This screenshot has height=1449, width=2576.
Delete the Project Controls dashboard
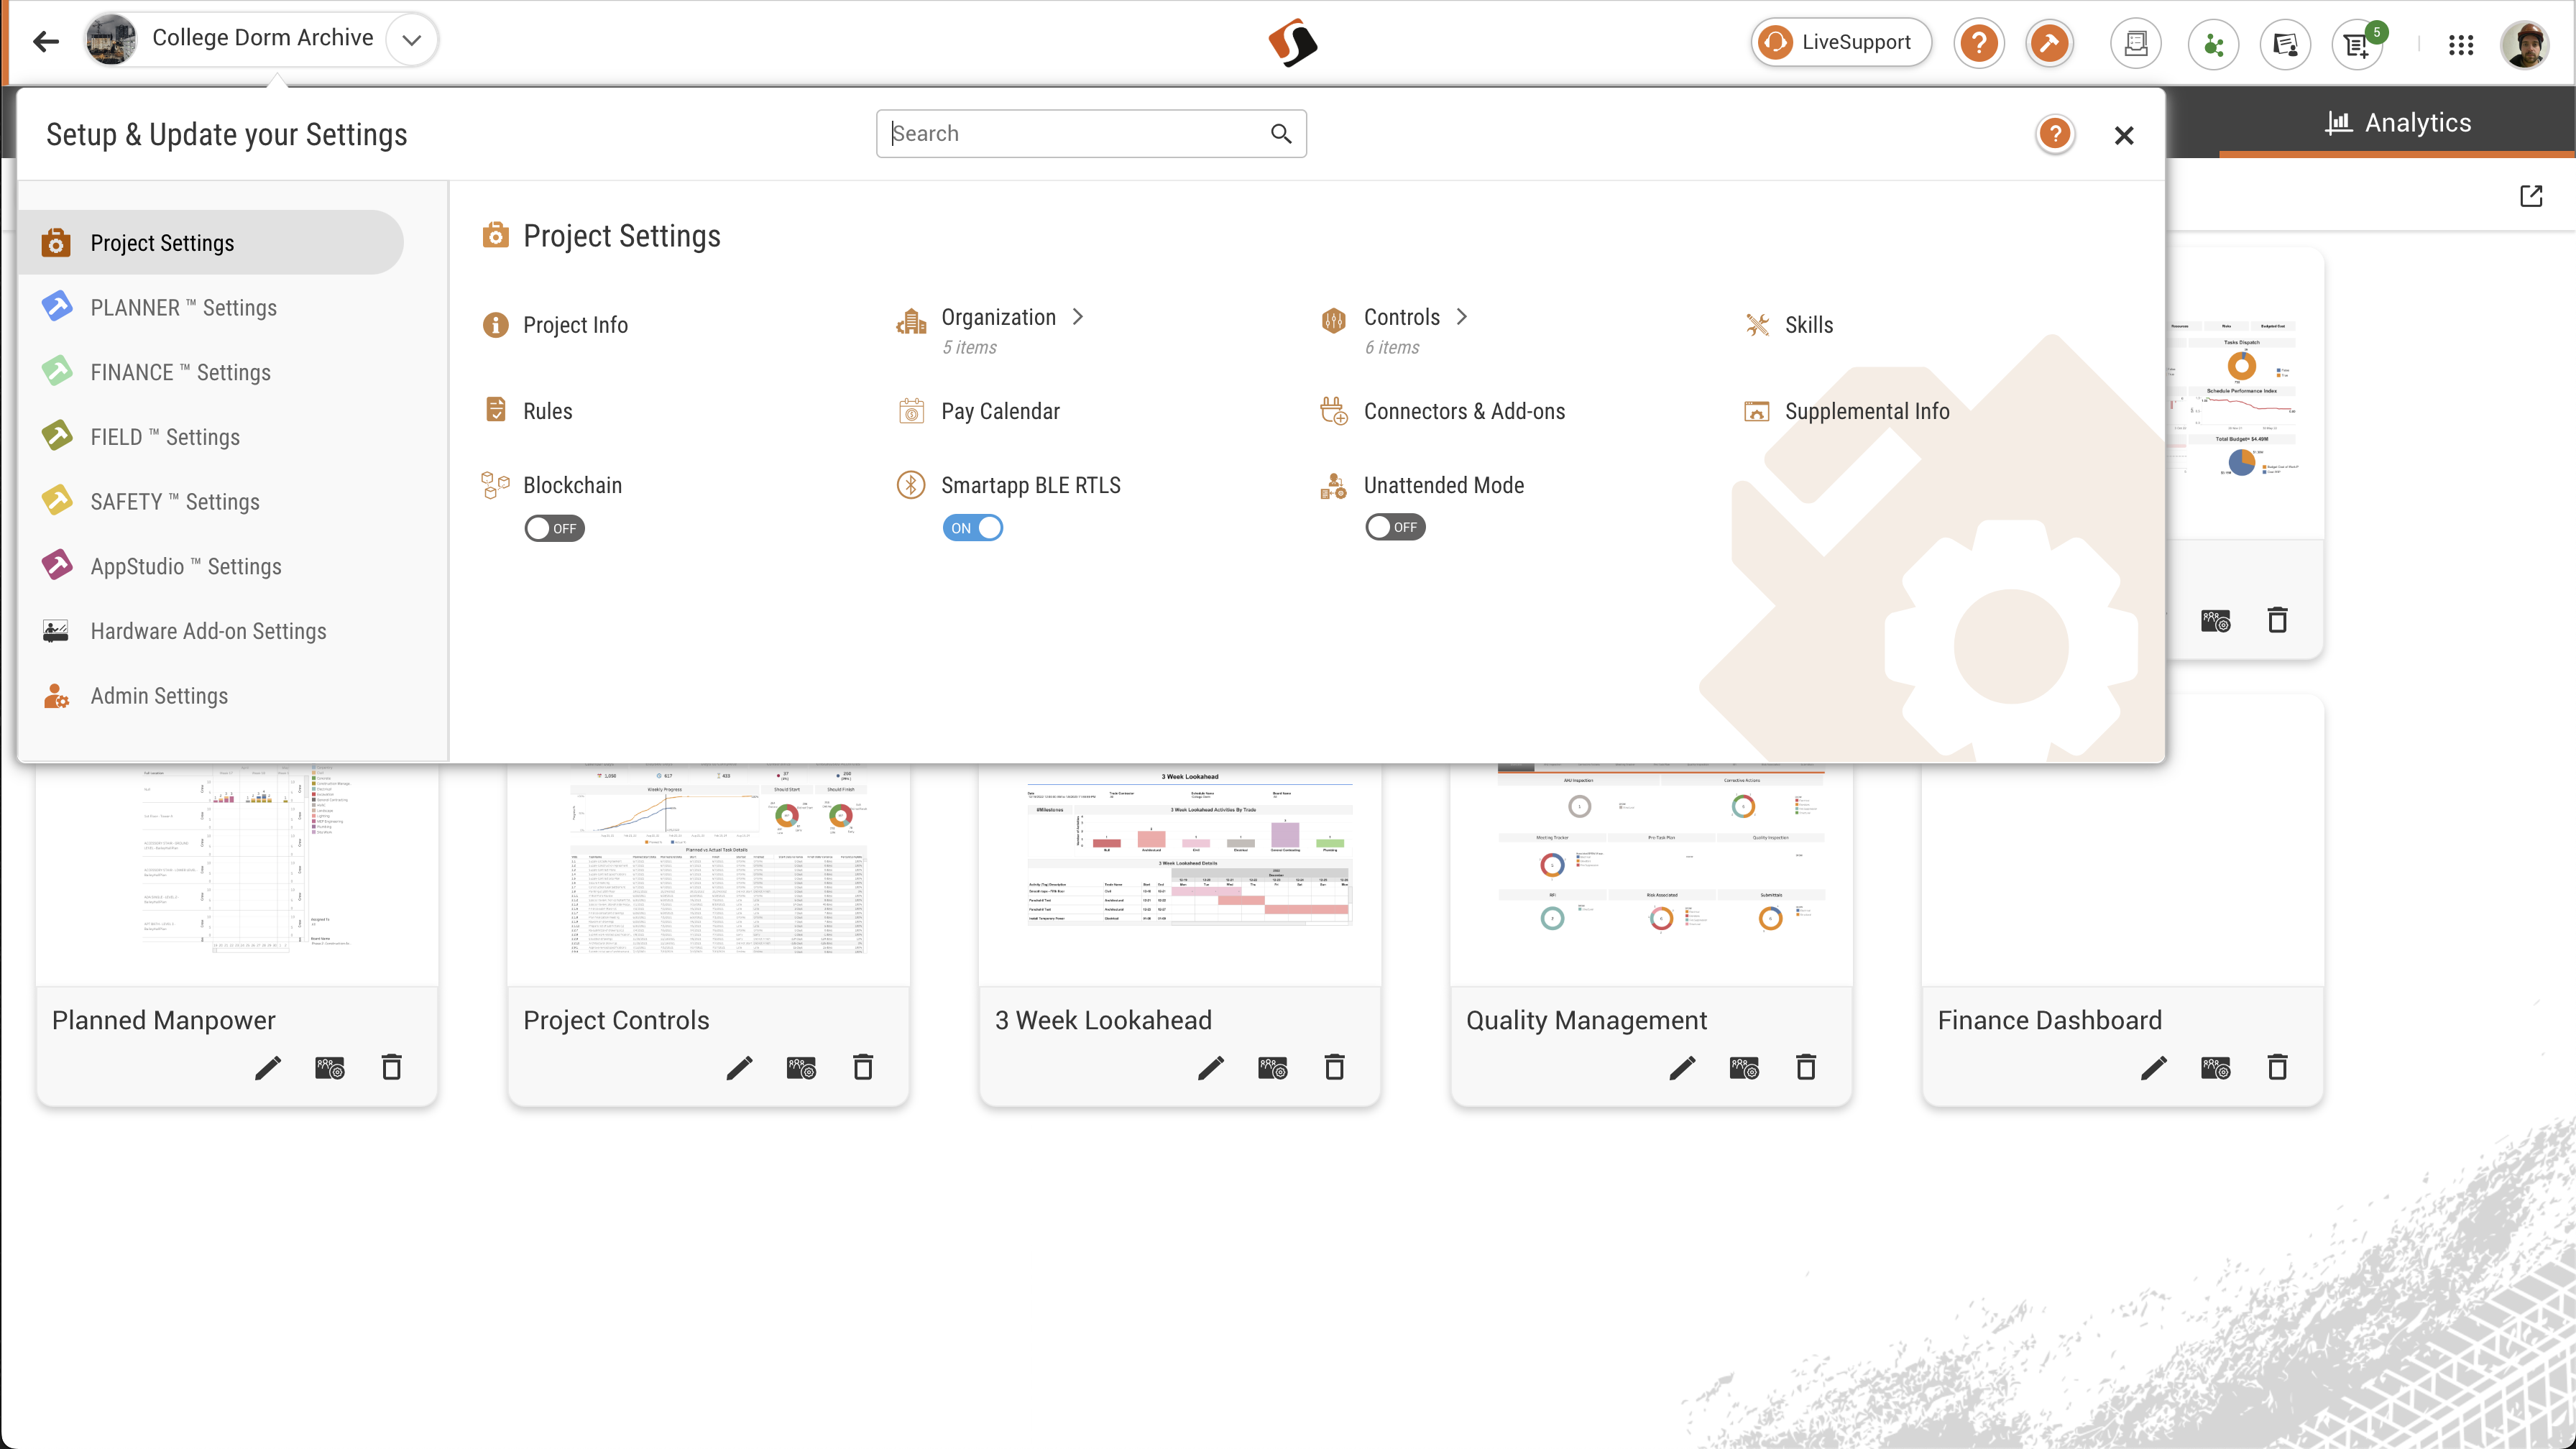tap(862, 1068)
